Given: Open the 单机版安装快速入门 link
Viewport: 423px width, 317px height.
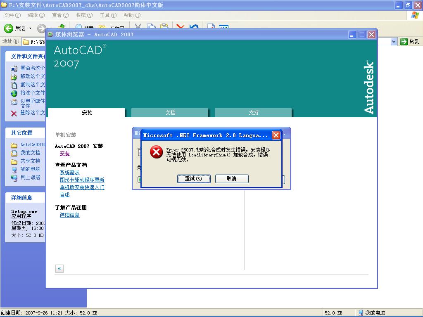Looking at the screenshot, I should pyautogui.click(x=82, y=187).
